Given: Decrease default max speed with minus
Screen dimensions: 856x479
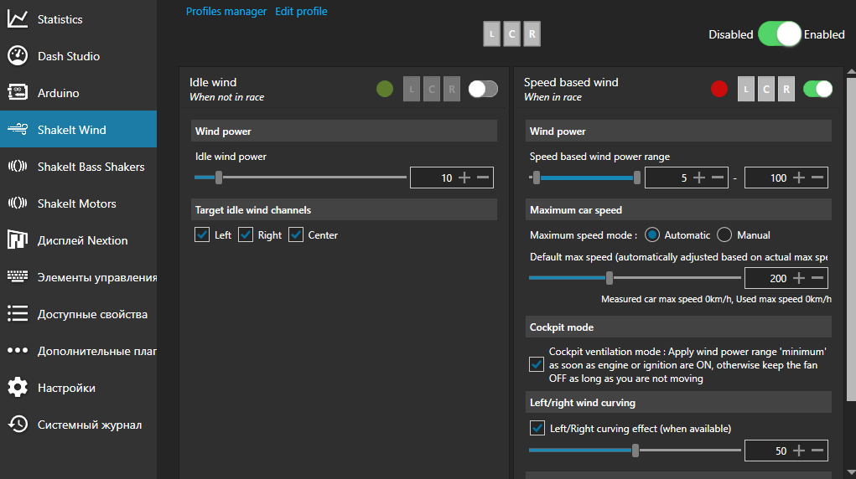Looking at the screenshot, I should coord(818,278).
